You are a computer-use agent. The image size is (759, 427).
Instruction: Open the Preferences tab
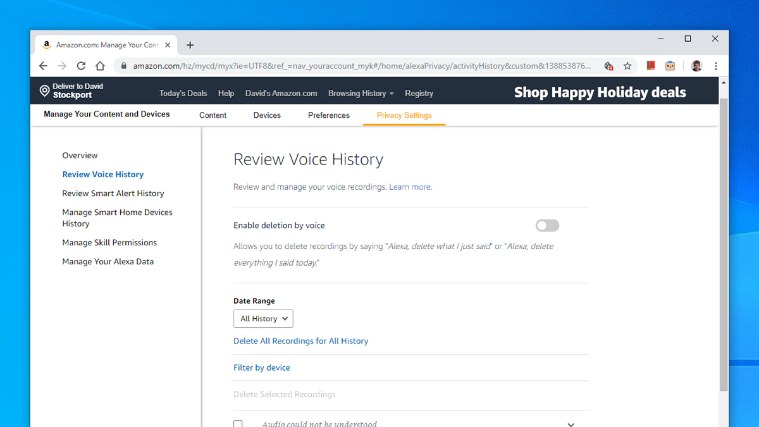(x=329, y=115)
